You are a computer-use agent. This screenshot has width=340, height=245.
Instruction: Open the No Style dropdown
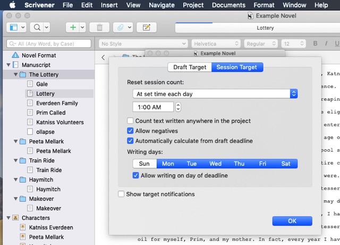[143, 44]
